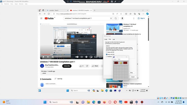Expand description with '...more'
Image resolution: width=187 pixels, height=105 pixels.
44,73
